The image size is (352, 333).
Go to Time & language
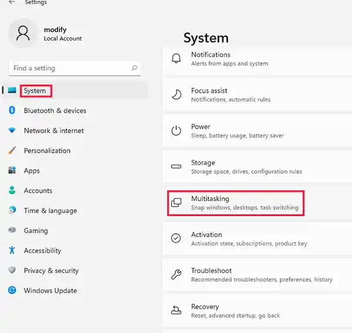click(75, 210)
